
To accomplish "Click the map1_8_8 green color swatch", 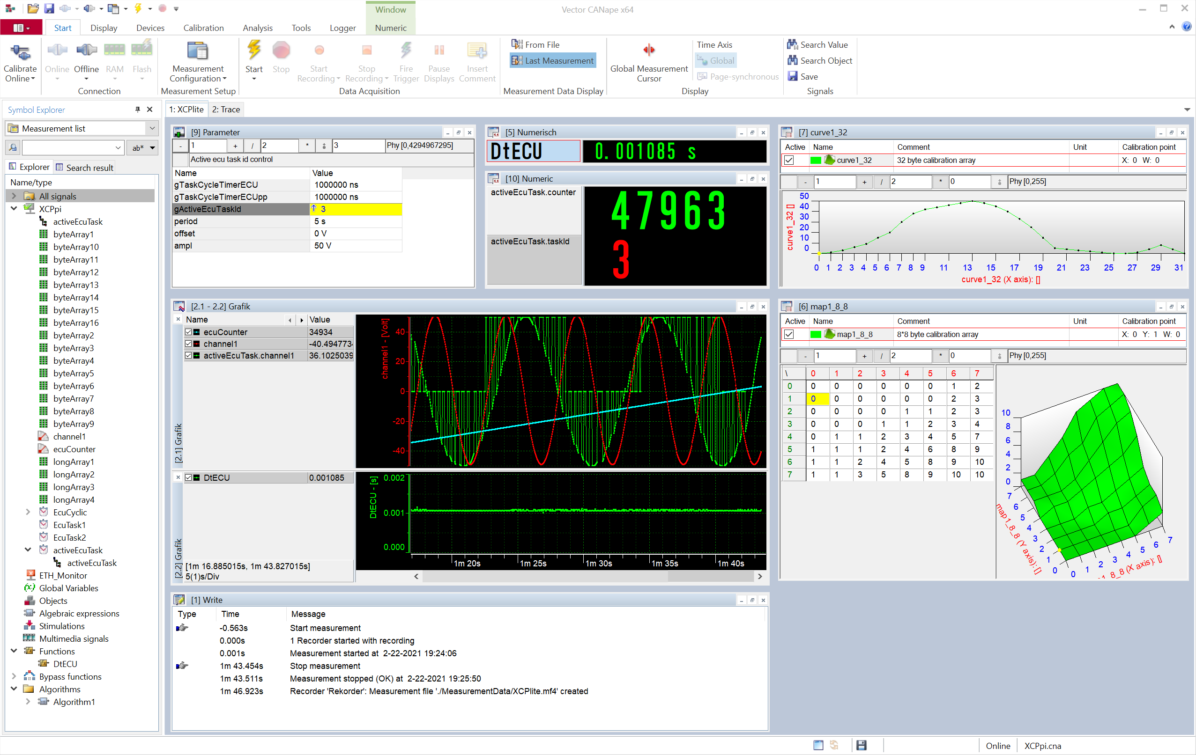I will click(x=816, y=335).
